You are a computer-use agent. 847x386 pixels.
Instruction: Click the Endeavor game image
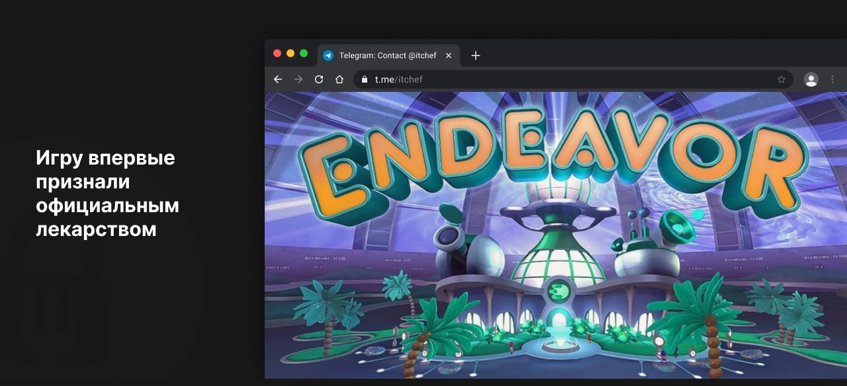pyautogui.click(x=556, y=235)
